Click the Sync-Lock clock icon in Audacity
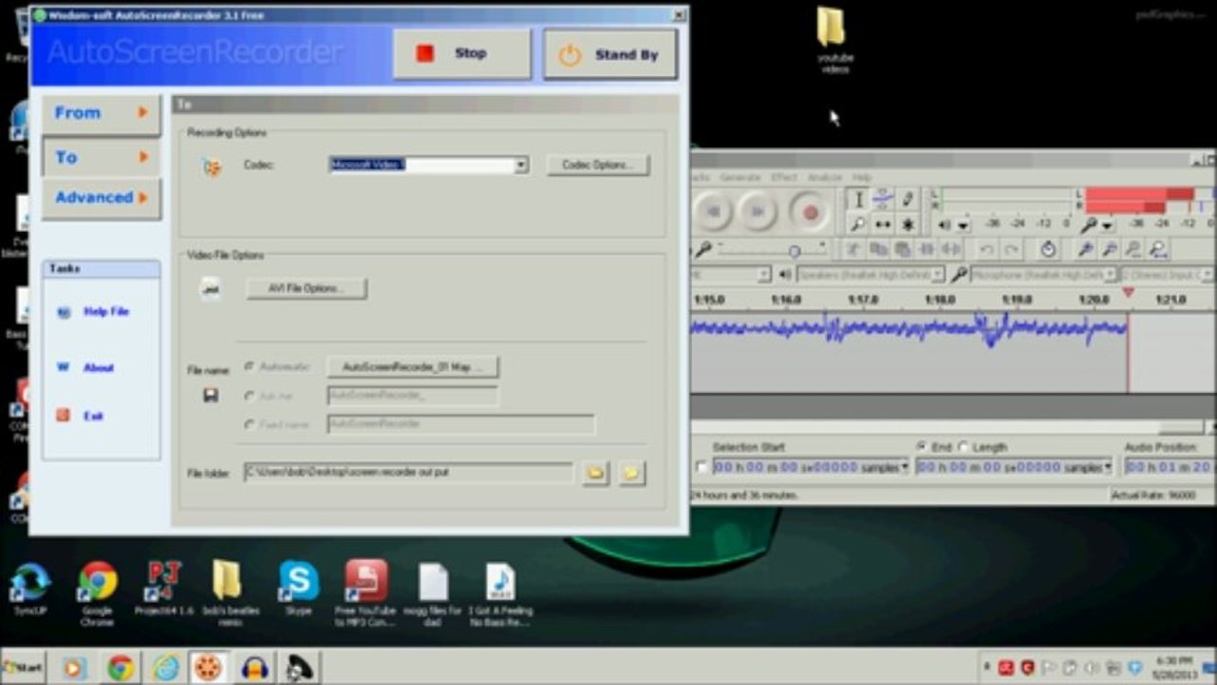Image resolution: width=1217 pixels, height=685 pixels. (1048, 249)
